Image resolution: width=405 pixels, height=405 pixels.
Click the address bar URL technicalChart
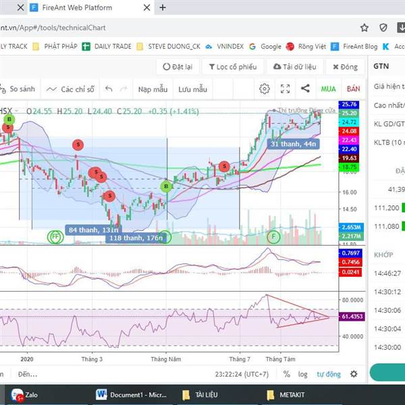[x=53, y=28]
